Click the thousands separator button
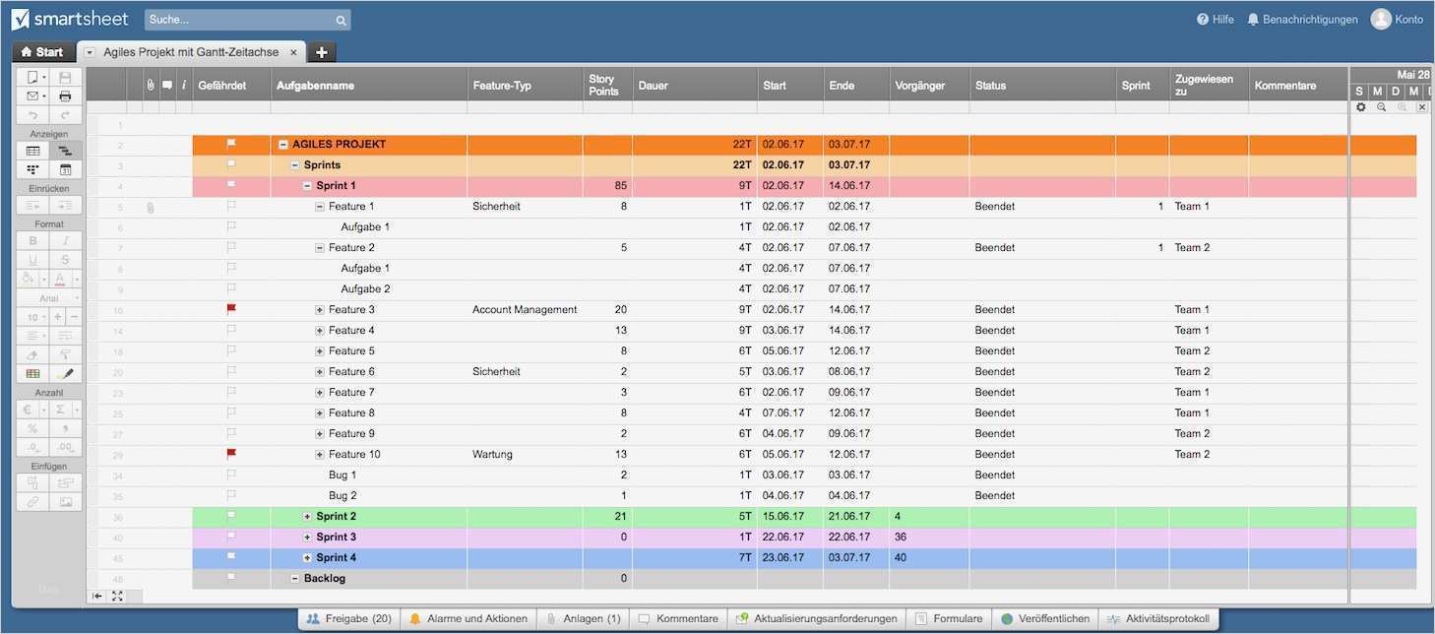Viewport: 1435px width, 634px height. (x=65, y=428)
